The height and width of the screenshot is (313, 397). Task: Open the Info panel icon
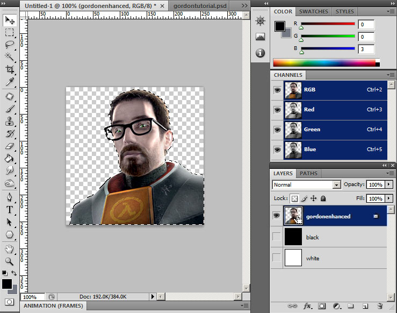pos(260,53)
